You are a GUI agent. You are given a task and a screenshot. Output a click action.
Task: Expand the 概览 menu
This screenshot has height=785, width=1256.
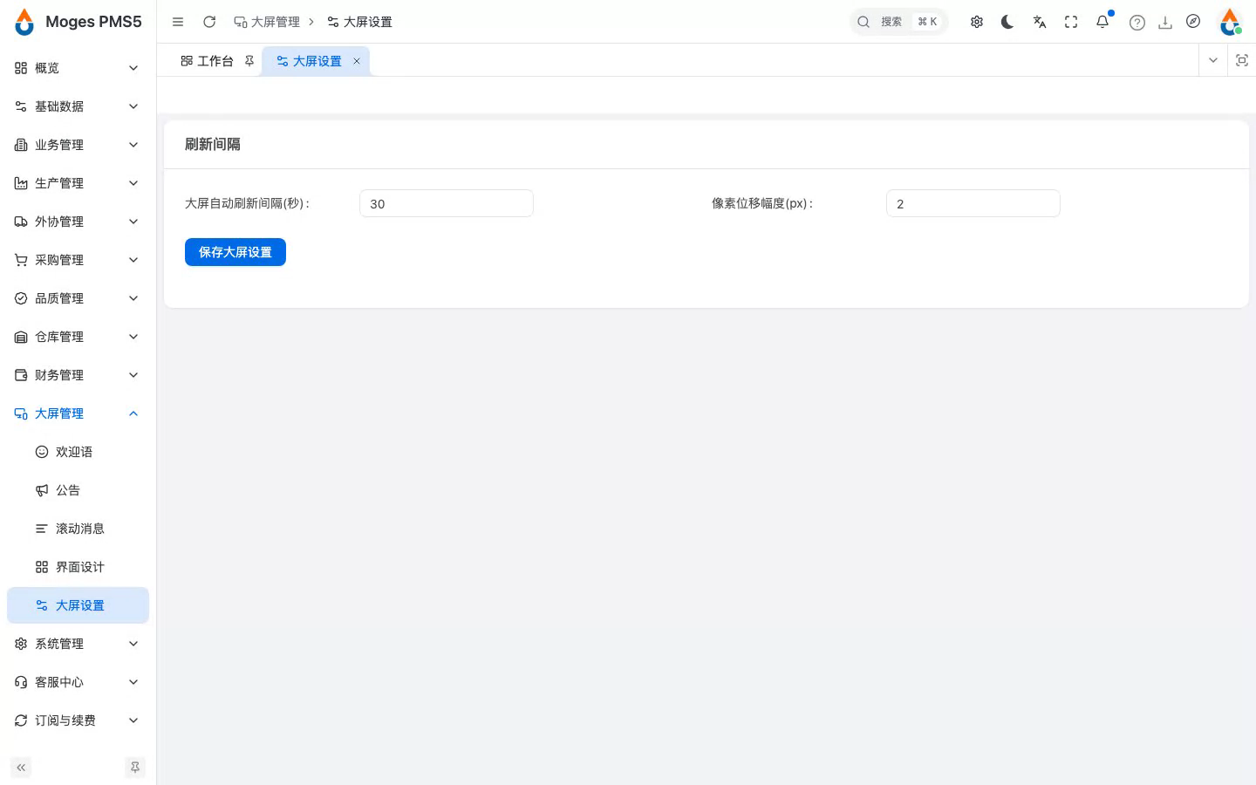(x=78, y=68)
